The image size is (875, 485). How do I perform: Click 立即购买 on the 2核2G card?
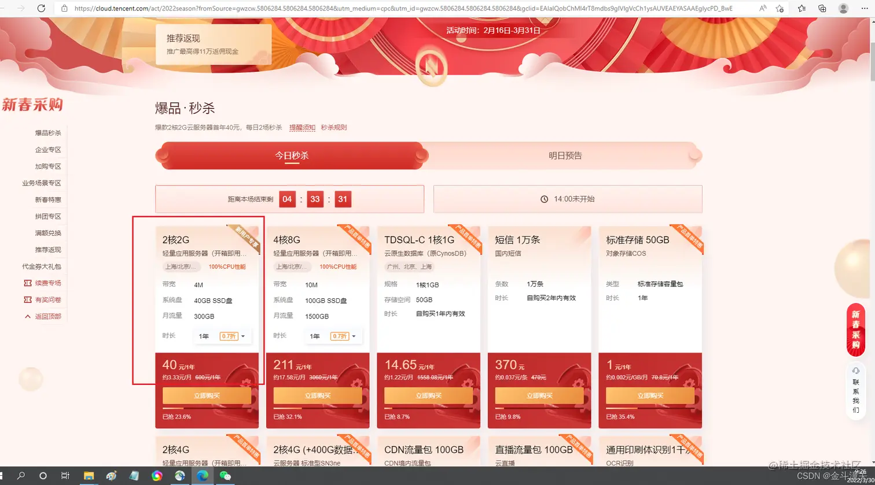click(x=207, y=395)
